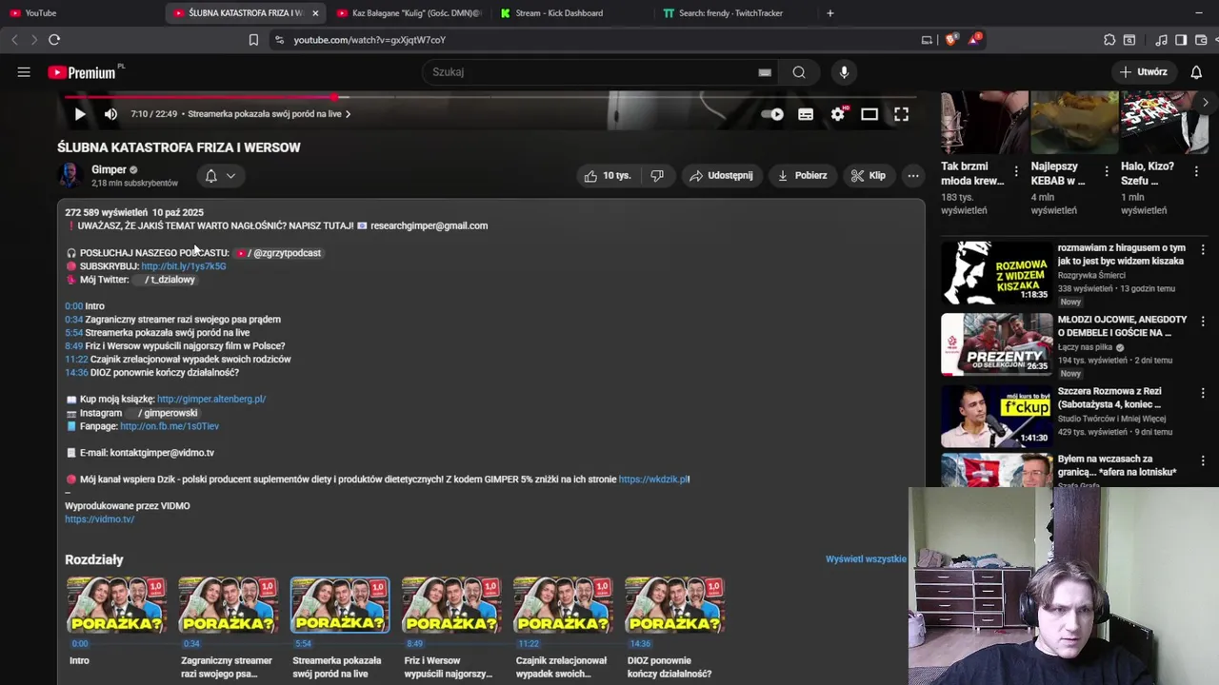The height and width of the screenshot is (685, 1219).
Task: Open browser extensions puzzle icon
Action: (1109, 40)
